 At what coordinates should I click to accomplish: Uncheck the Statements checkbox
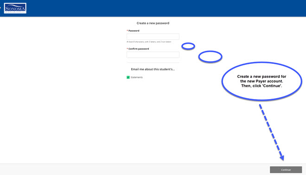pyautogui.click(x=128, y=77)
